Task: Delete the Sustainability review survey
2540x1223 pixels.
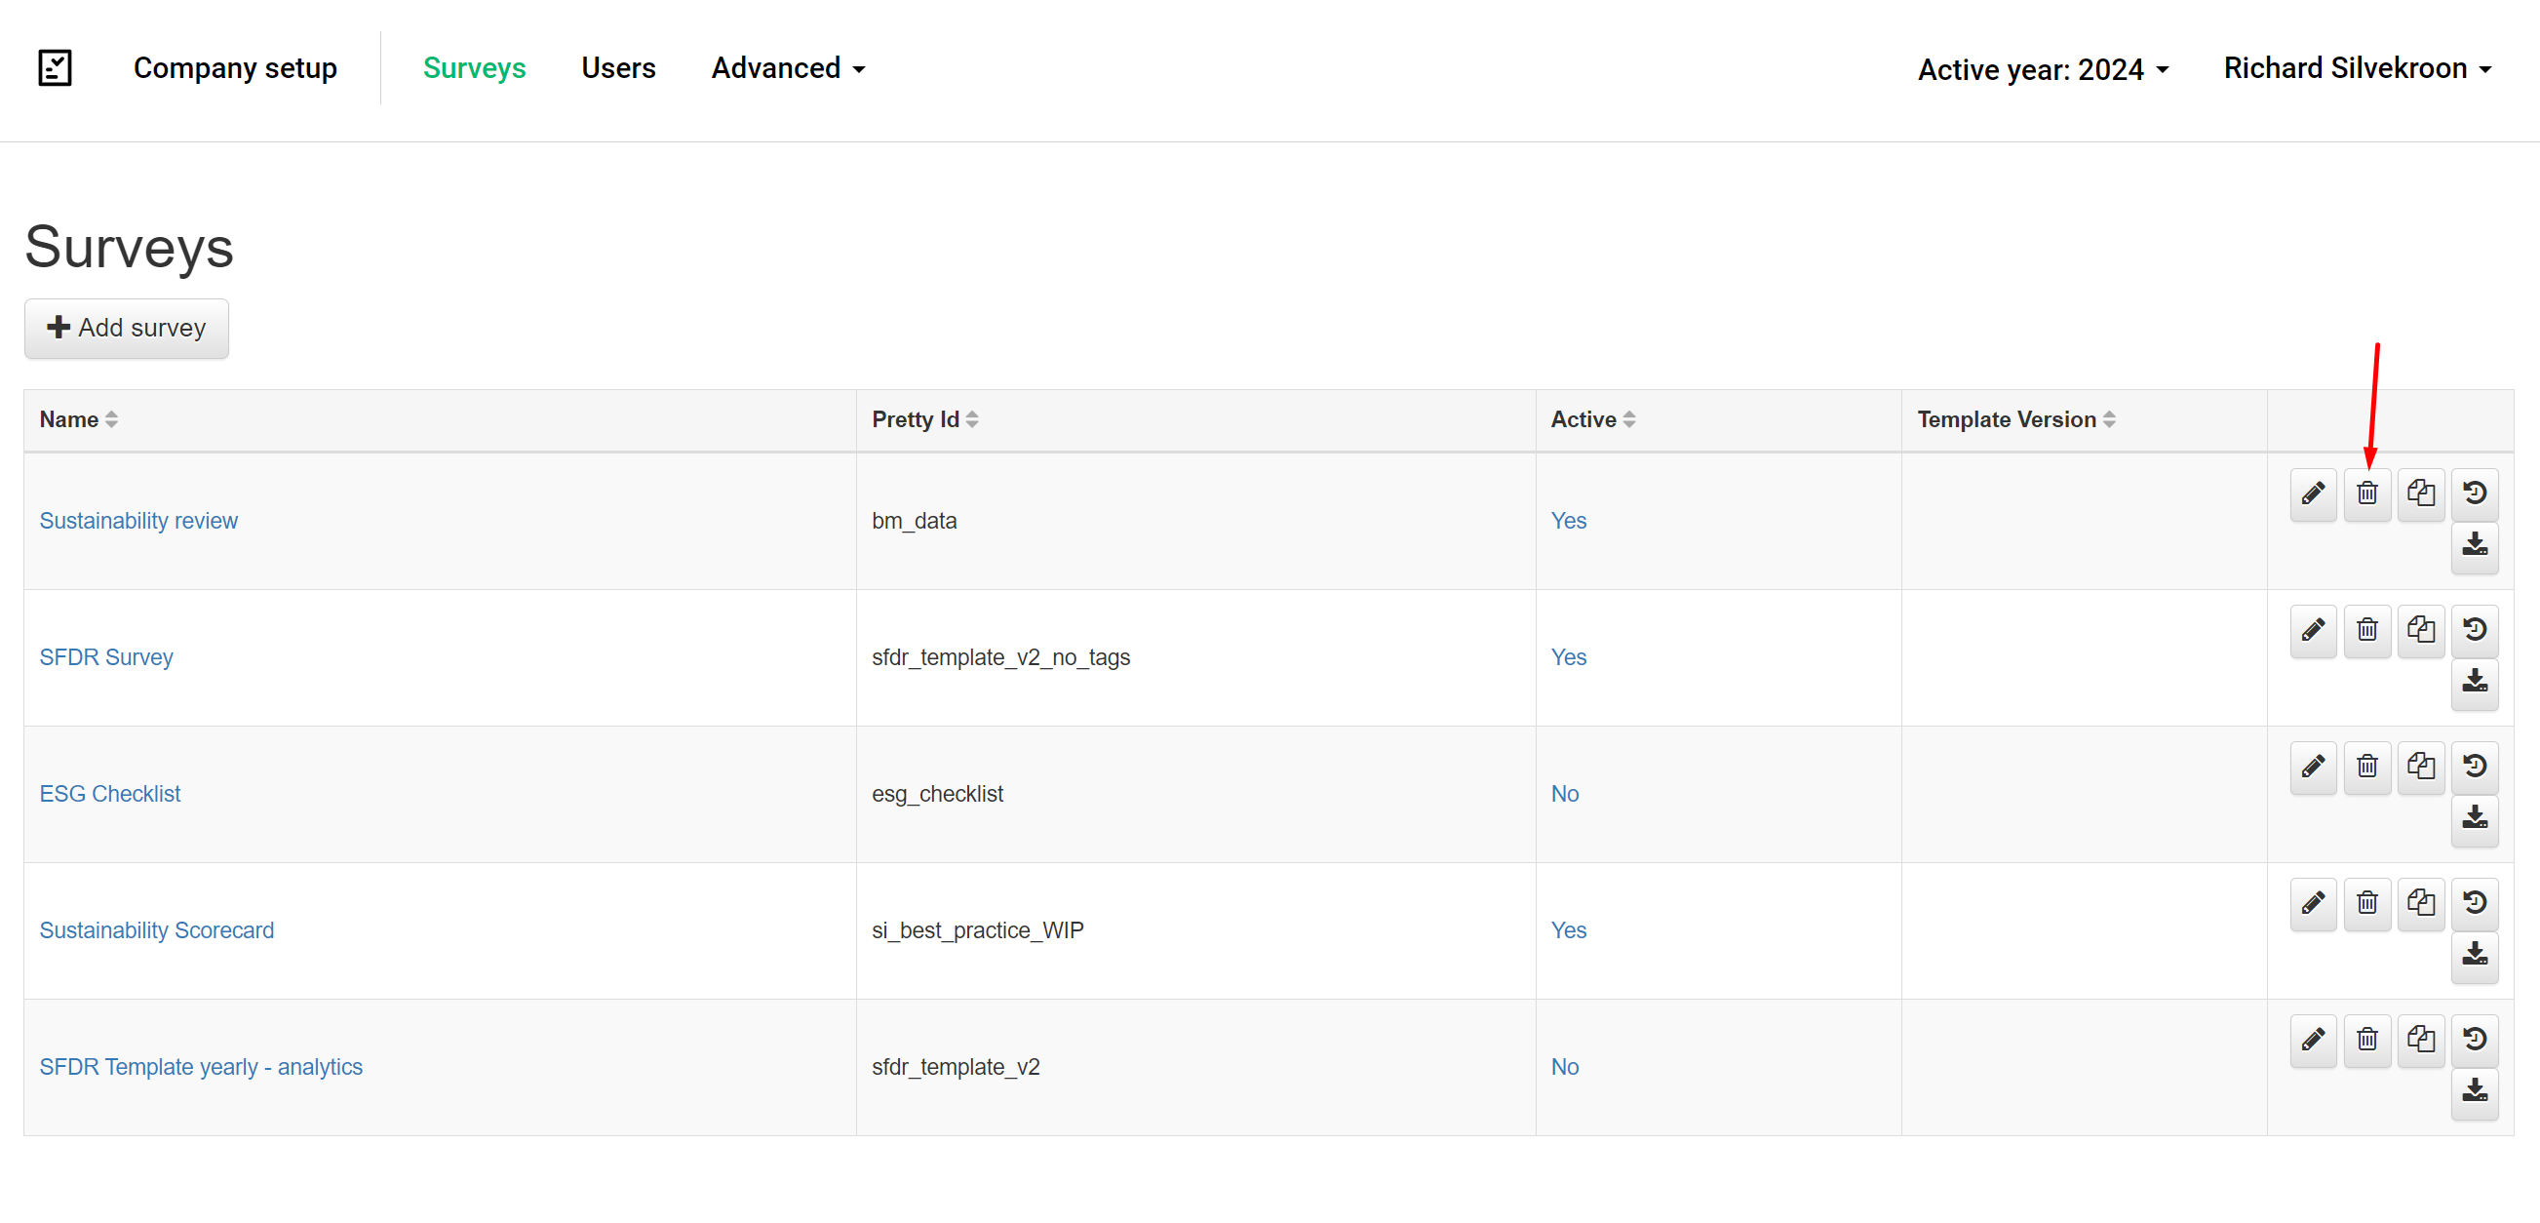Action: [x=2366, y=493]
